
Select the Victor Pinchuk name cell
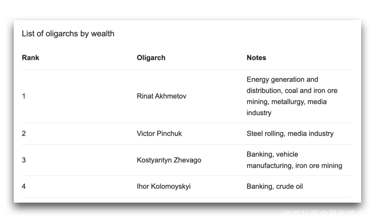click(159, 133)
